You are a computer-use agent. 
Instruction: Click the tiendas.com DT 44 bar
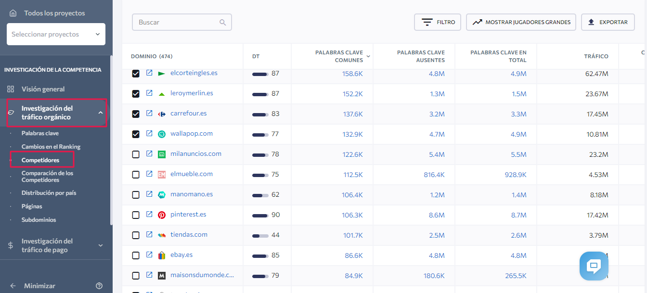pyautogui.click(x=260, y=236)
